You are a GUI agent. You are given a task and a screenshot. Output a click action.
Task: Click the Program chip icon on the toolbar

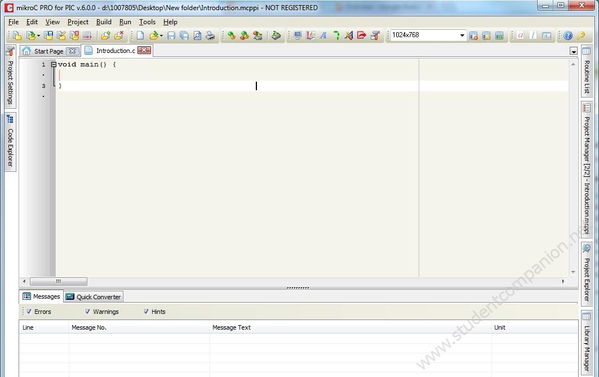coord(276,35)
